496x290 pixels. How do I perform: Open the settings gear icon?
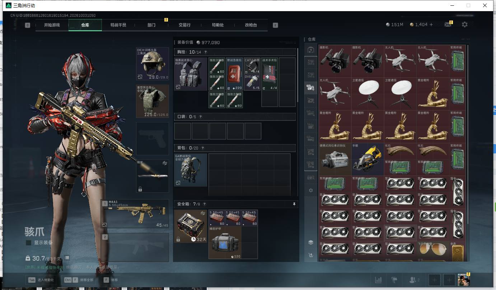pyautogui.click(x=465, y=24)
